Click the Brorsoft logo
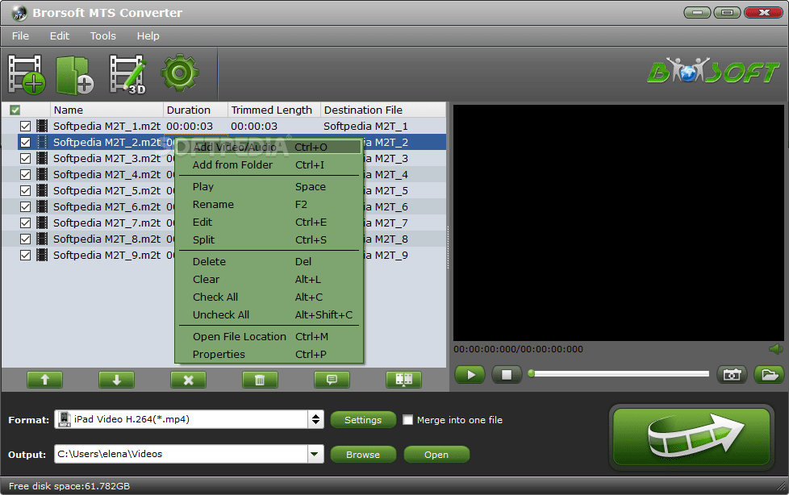Viewport: 789px width, 495px height. (713, 71)
